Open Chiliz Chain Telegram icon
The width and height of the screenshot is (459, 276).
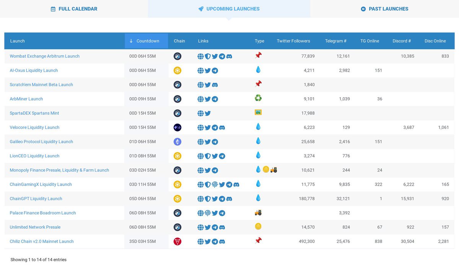tap(215, 241)
